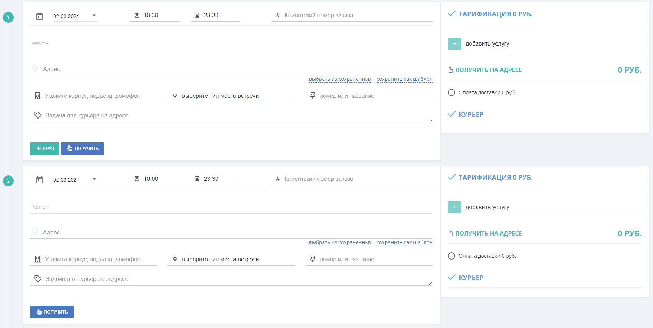Click the plus add-service icon in order 2
The image size is (653, 328).
pyautogui.click(x=454, y=207)
